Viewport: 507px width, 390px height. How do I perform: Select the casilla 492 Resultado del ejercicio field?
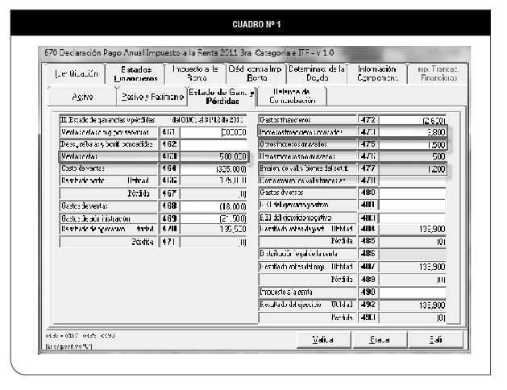[412, 305]
